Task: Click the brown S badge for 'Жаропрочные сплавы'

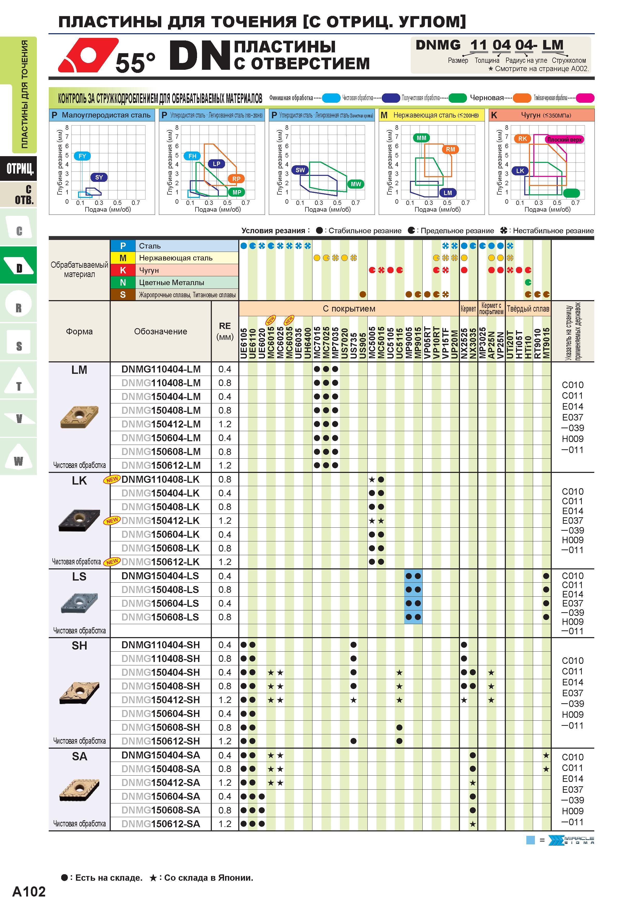Action: pyautogui.click(x=123, y=295)
